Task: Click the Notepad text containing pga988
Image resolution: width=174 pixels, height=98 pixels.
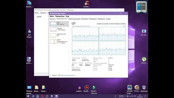Action: click(39, 17)
